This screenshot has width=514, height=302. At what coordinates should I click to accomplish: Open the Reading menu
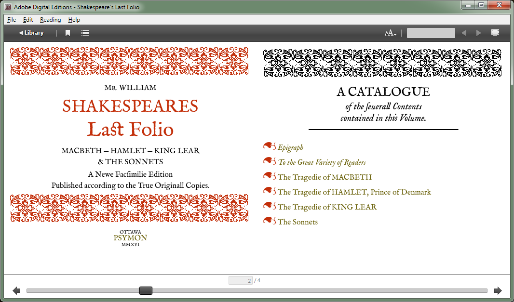click(x=51, y=20)
